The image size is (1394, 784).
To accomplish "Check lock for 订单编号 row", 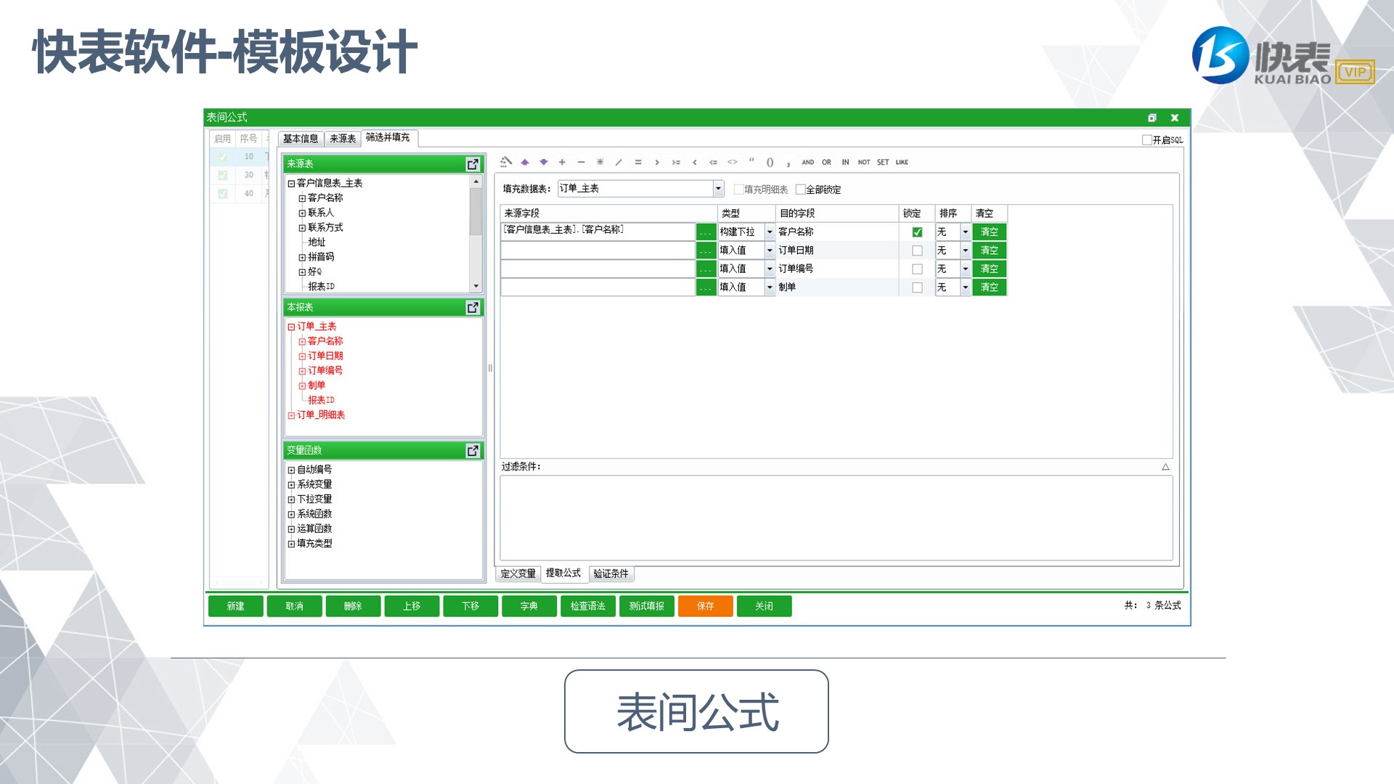I will coord(917,269).
